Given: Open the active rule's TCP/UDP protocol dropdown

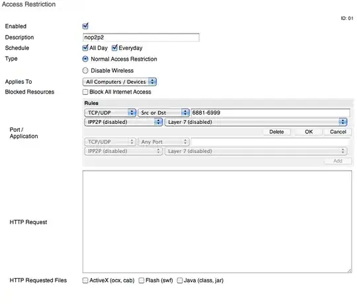Looking at the screenshot, I should tap(110, 113).
